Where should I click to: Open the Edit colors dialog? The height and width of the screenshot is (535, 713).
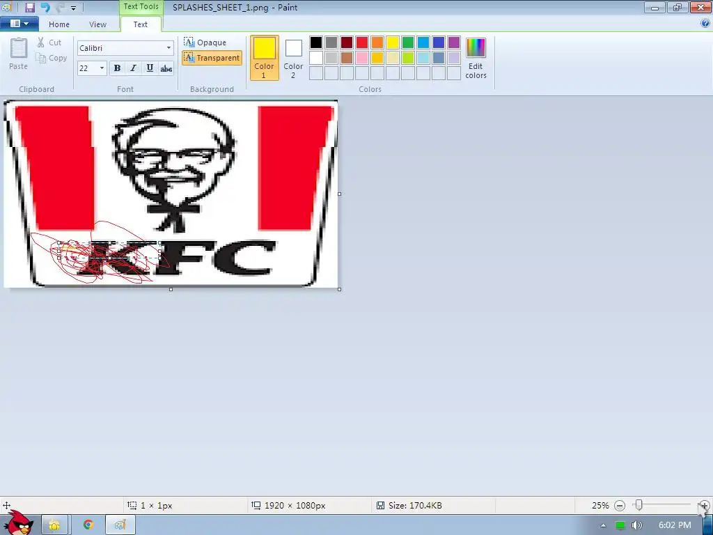pyautogui.click(x=476, y=58)
